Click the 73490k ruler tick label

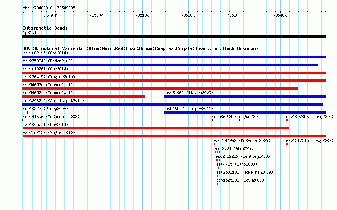[x=50, y=15]
